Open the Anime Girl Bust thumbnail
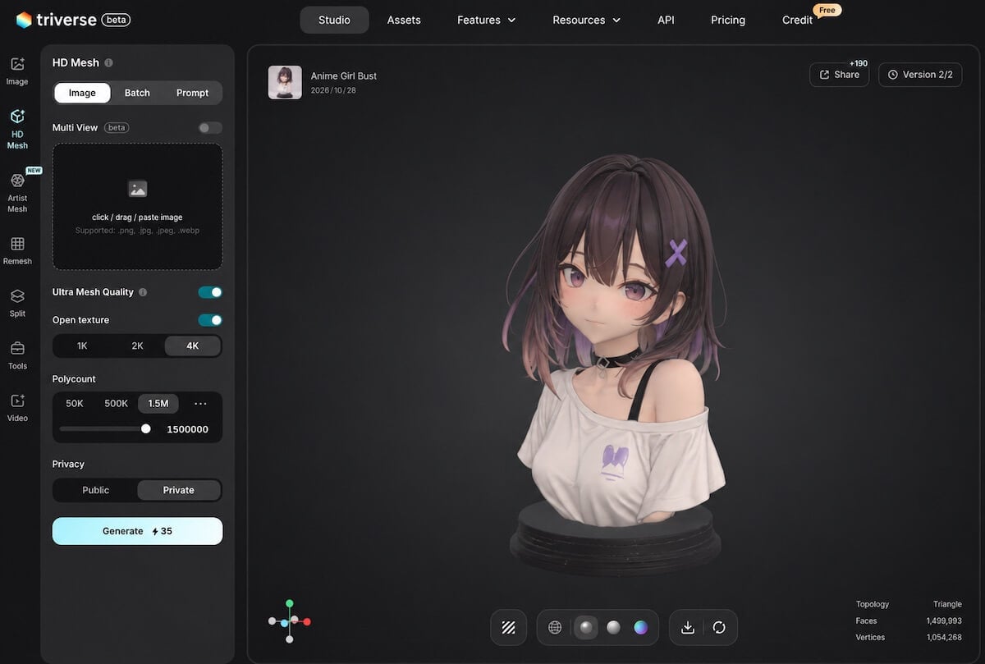Screen dimensions: 985x664 [285, 82]
